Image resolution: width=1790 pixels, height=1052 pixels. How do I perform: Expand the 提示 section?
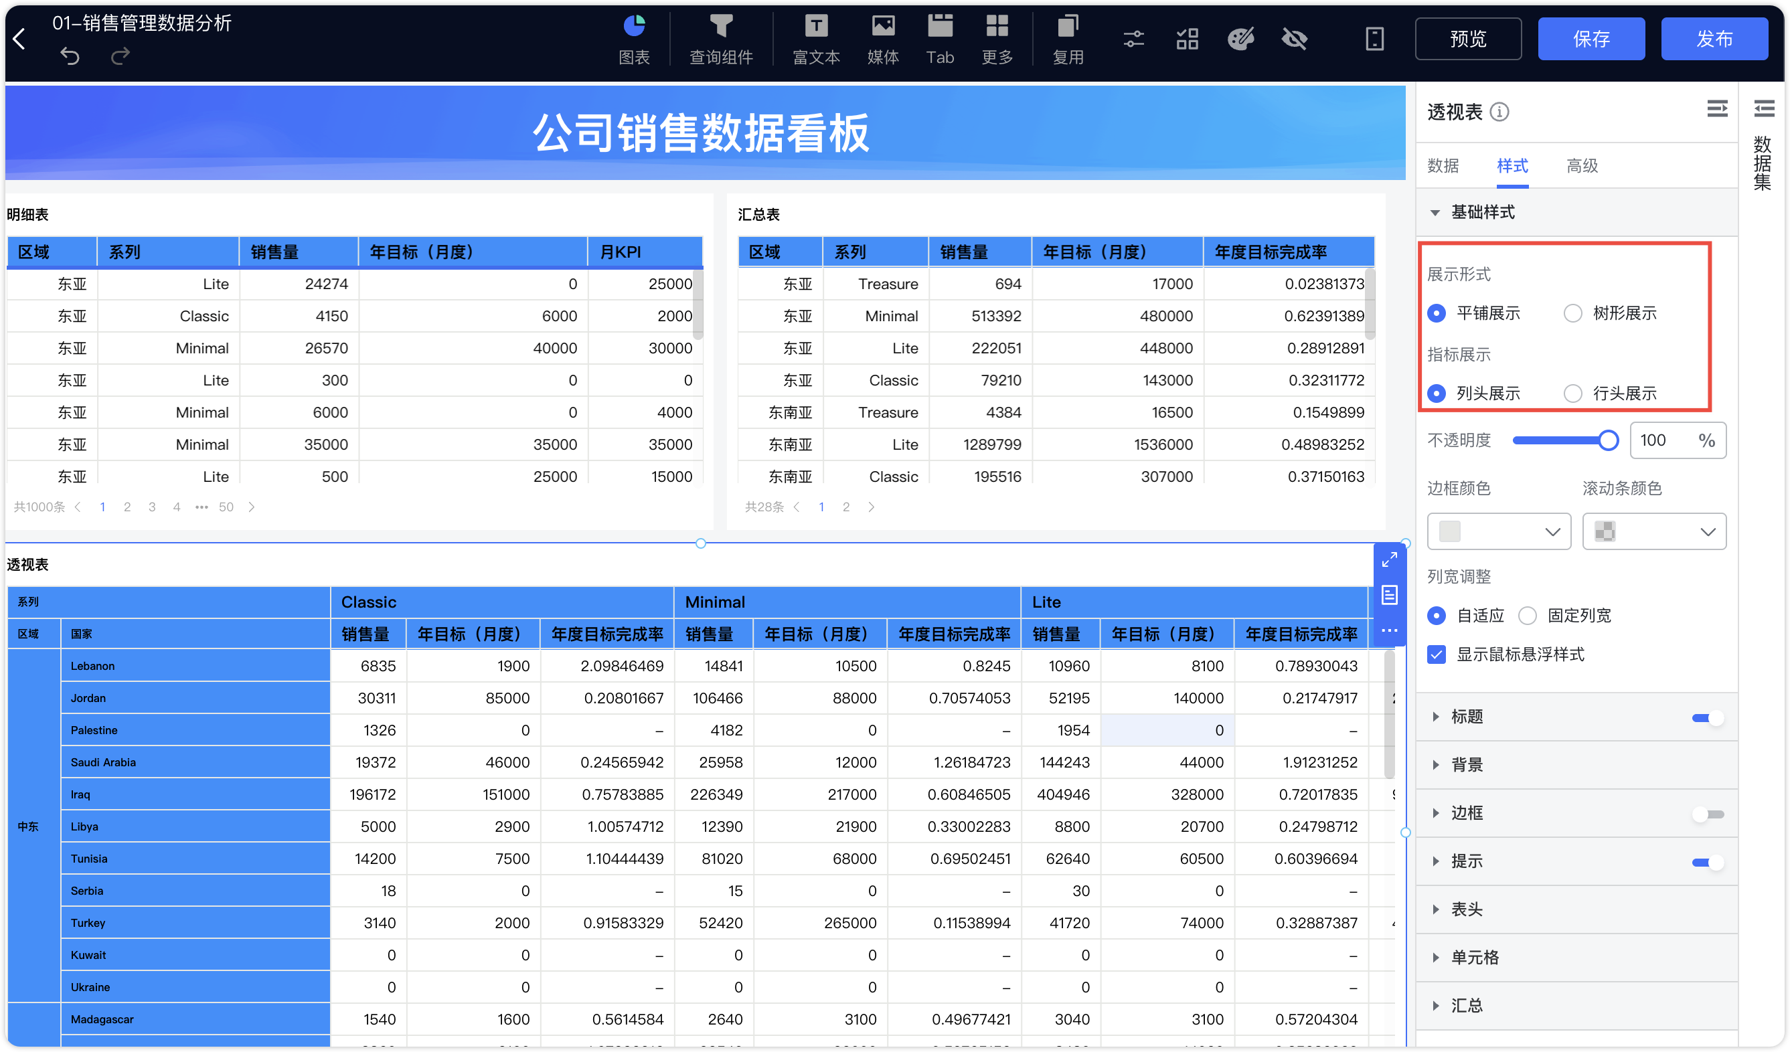click(1435, 862)
